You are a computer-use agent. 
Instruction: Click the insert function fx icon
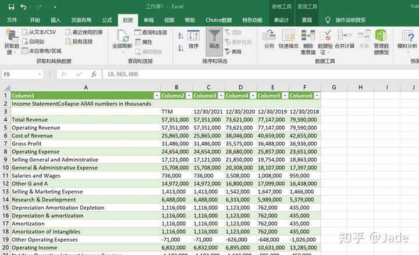(94, 74)
